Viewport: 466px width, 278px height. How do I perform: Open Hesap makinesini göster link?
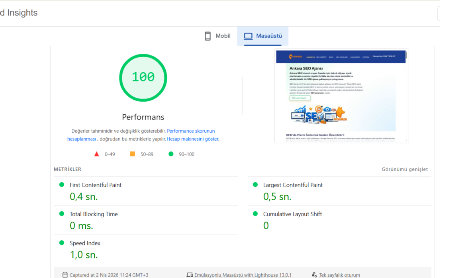tap(193, 139)
